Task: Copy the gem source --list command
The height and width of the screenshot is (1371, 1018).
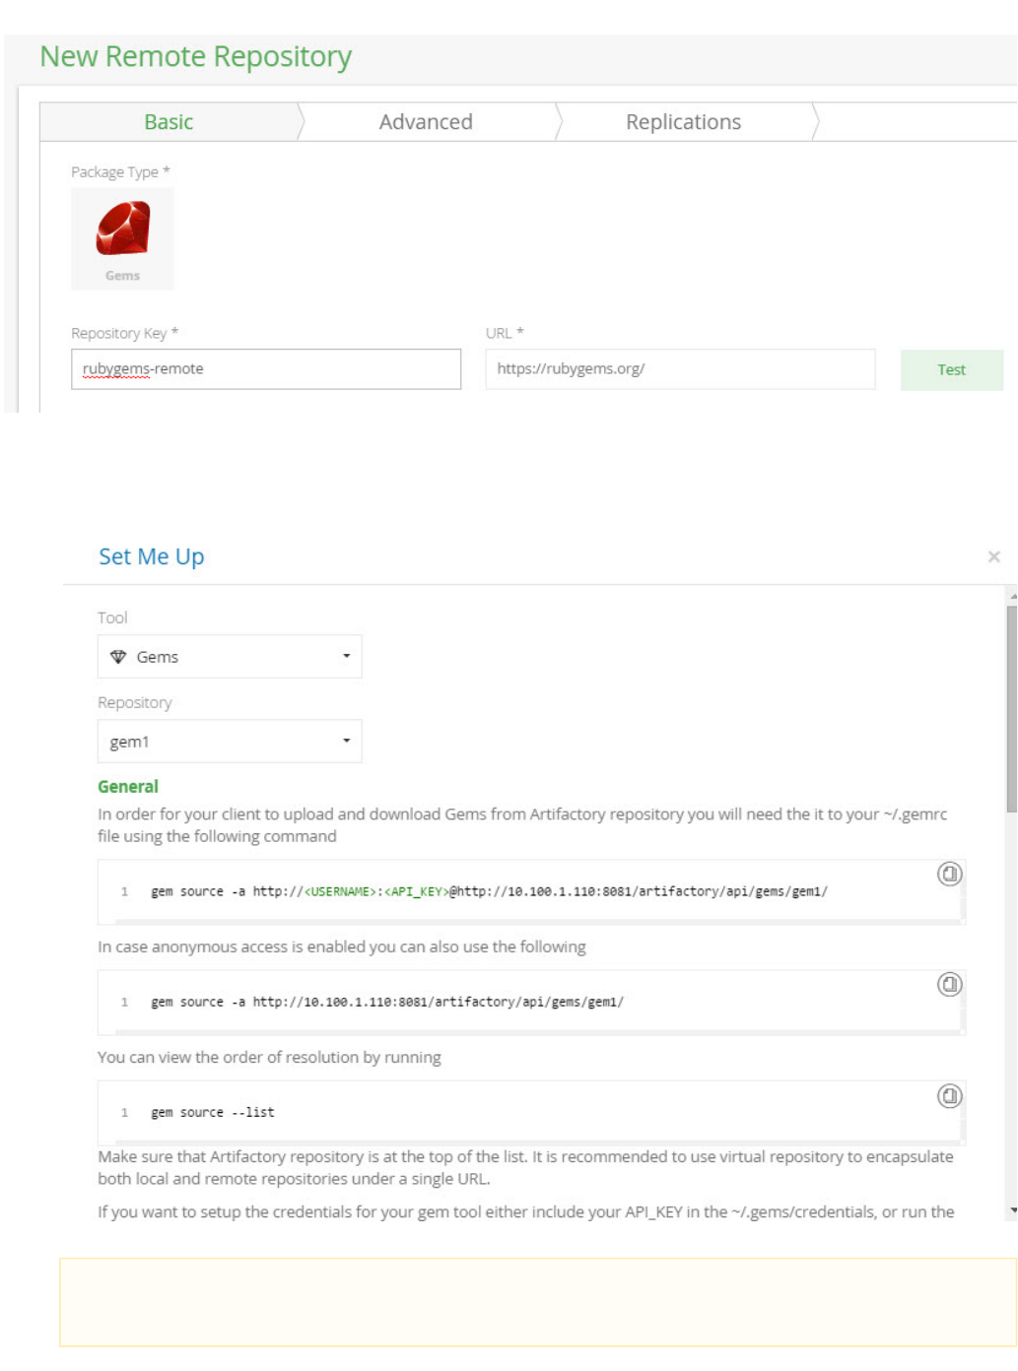Action: click(x=949, y=1096)
